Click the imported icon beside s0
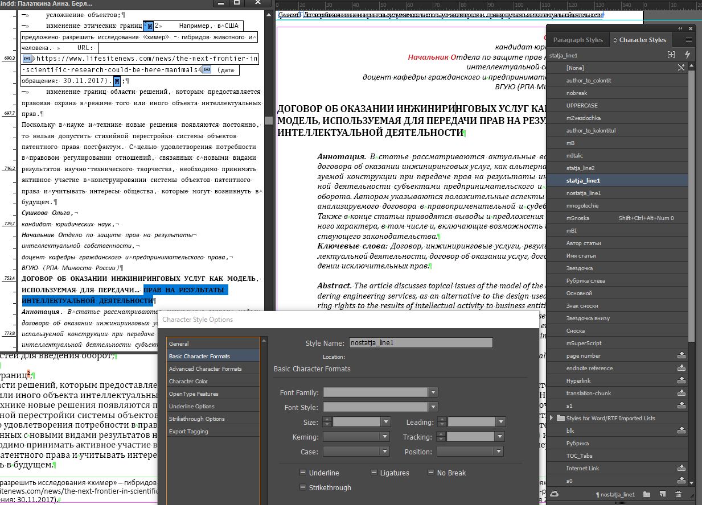Image resolution: width=702 pixels, height=505 pixels. pos(681,481)
